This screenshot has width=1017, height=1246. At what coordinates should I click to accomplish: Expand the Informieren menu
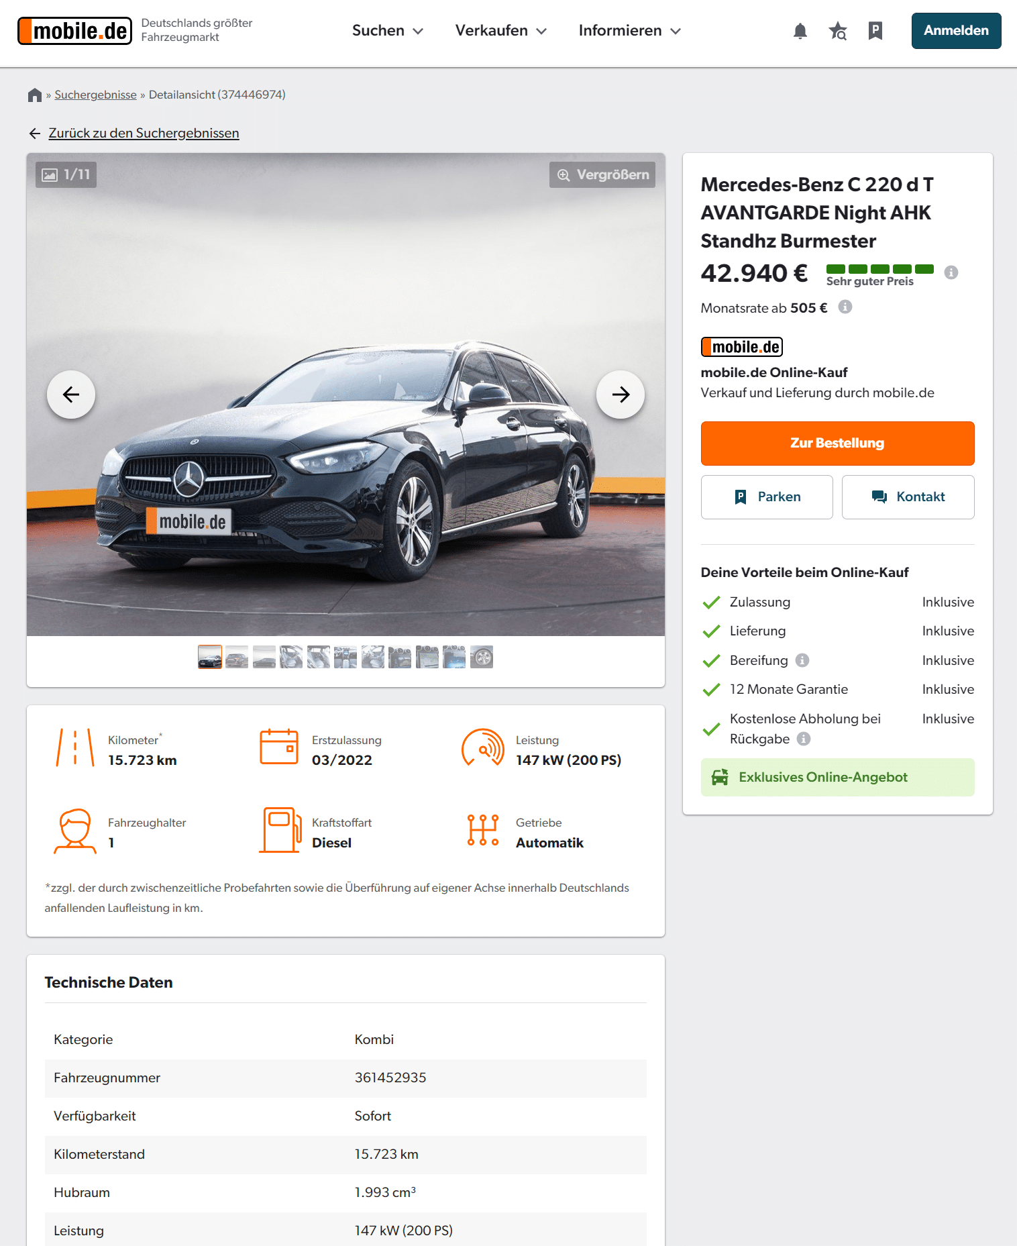coord(630,31)
